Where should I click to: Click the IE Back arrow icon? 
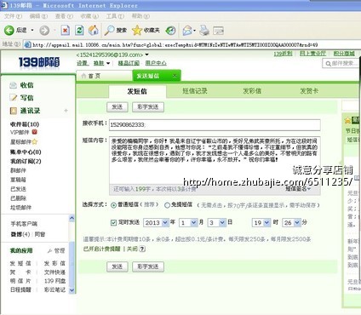pyautogui.click(x=9, y=30)
